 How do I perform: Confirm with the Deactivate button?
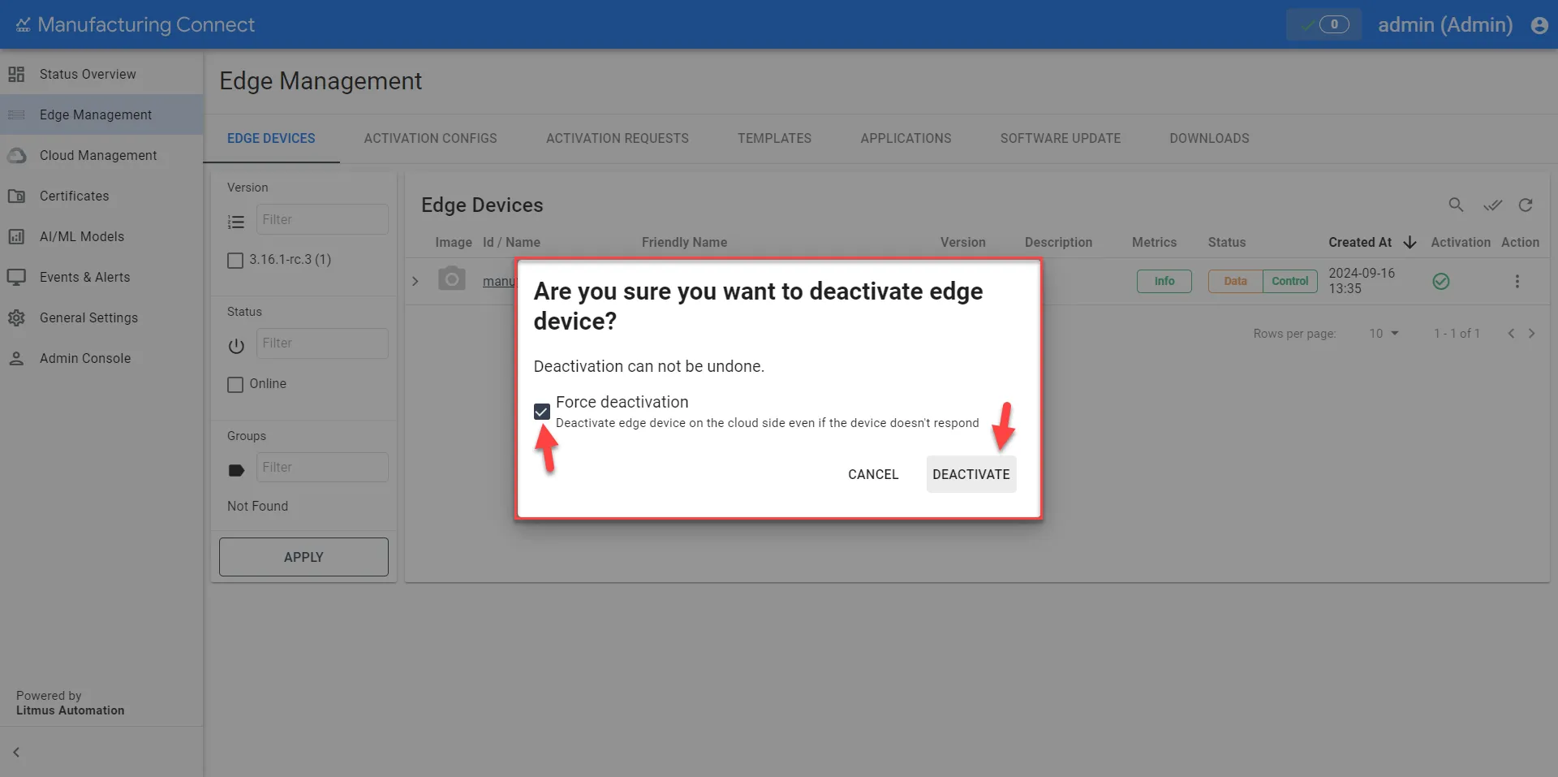pyautogui.click(x=971, y=474)
